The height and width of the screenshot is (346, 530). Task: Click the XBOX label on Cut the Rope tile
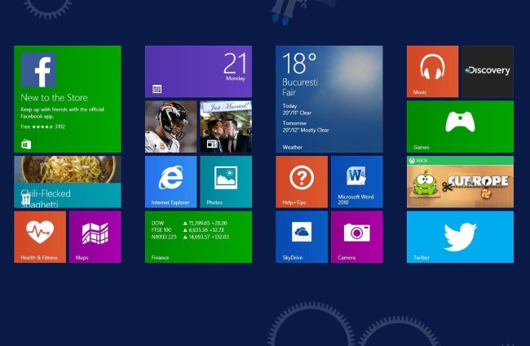point(418,161)
